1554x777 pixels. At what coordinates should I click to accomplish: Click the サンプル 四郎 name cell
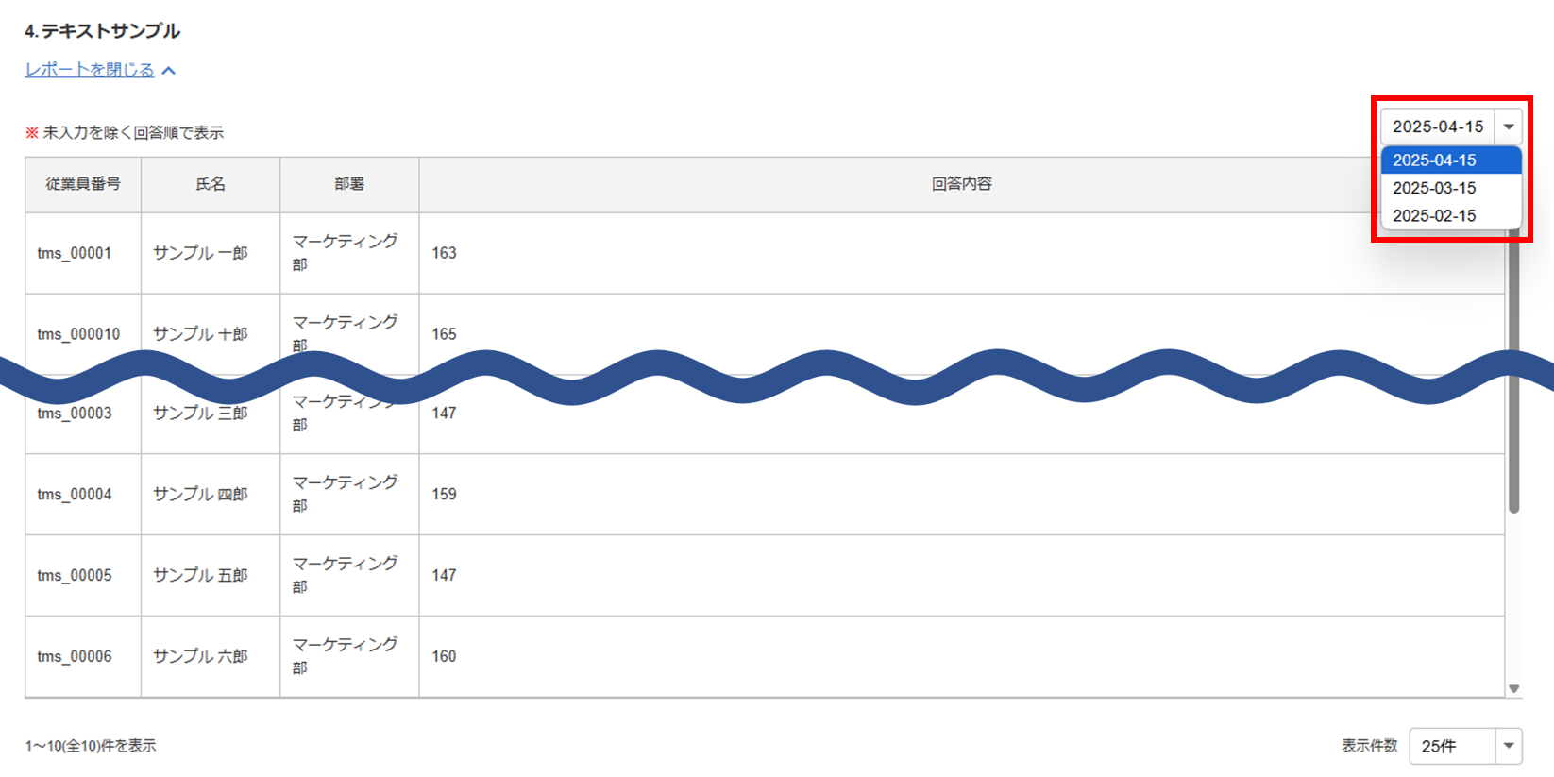[x=200, y=494]
